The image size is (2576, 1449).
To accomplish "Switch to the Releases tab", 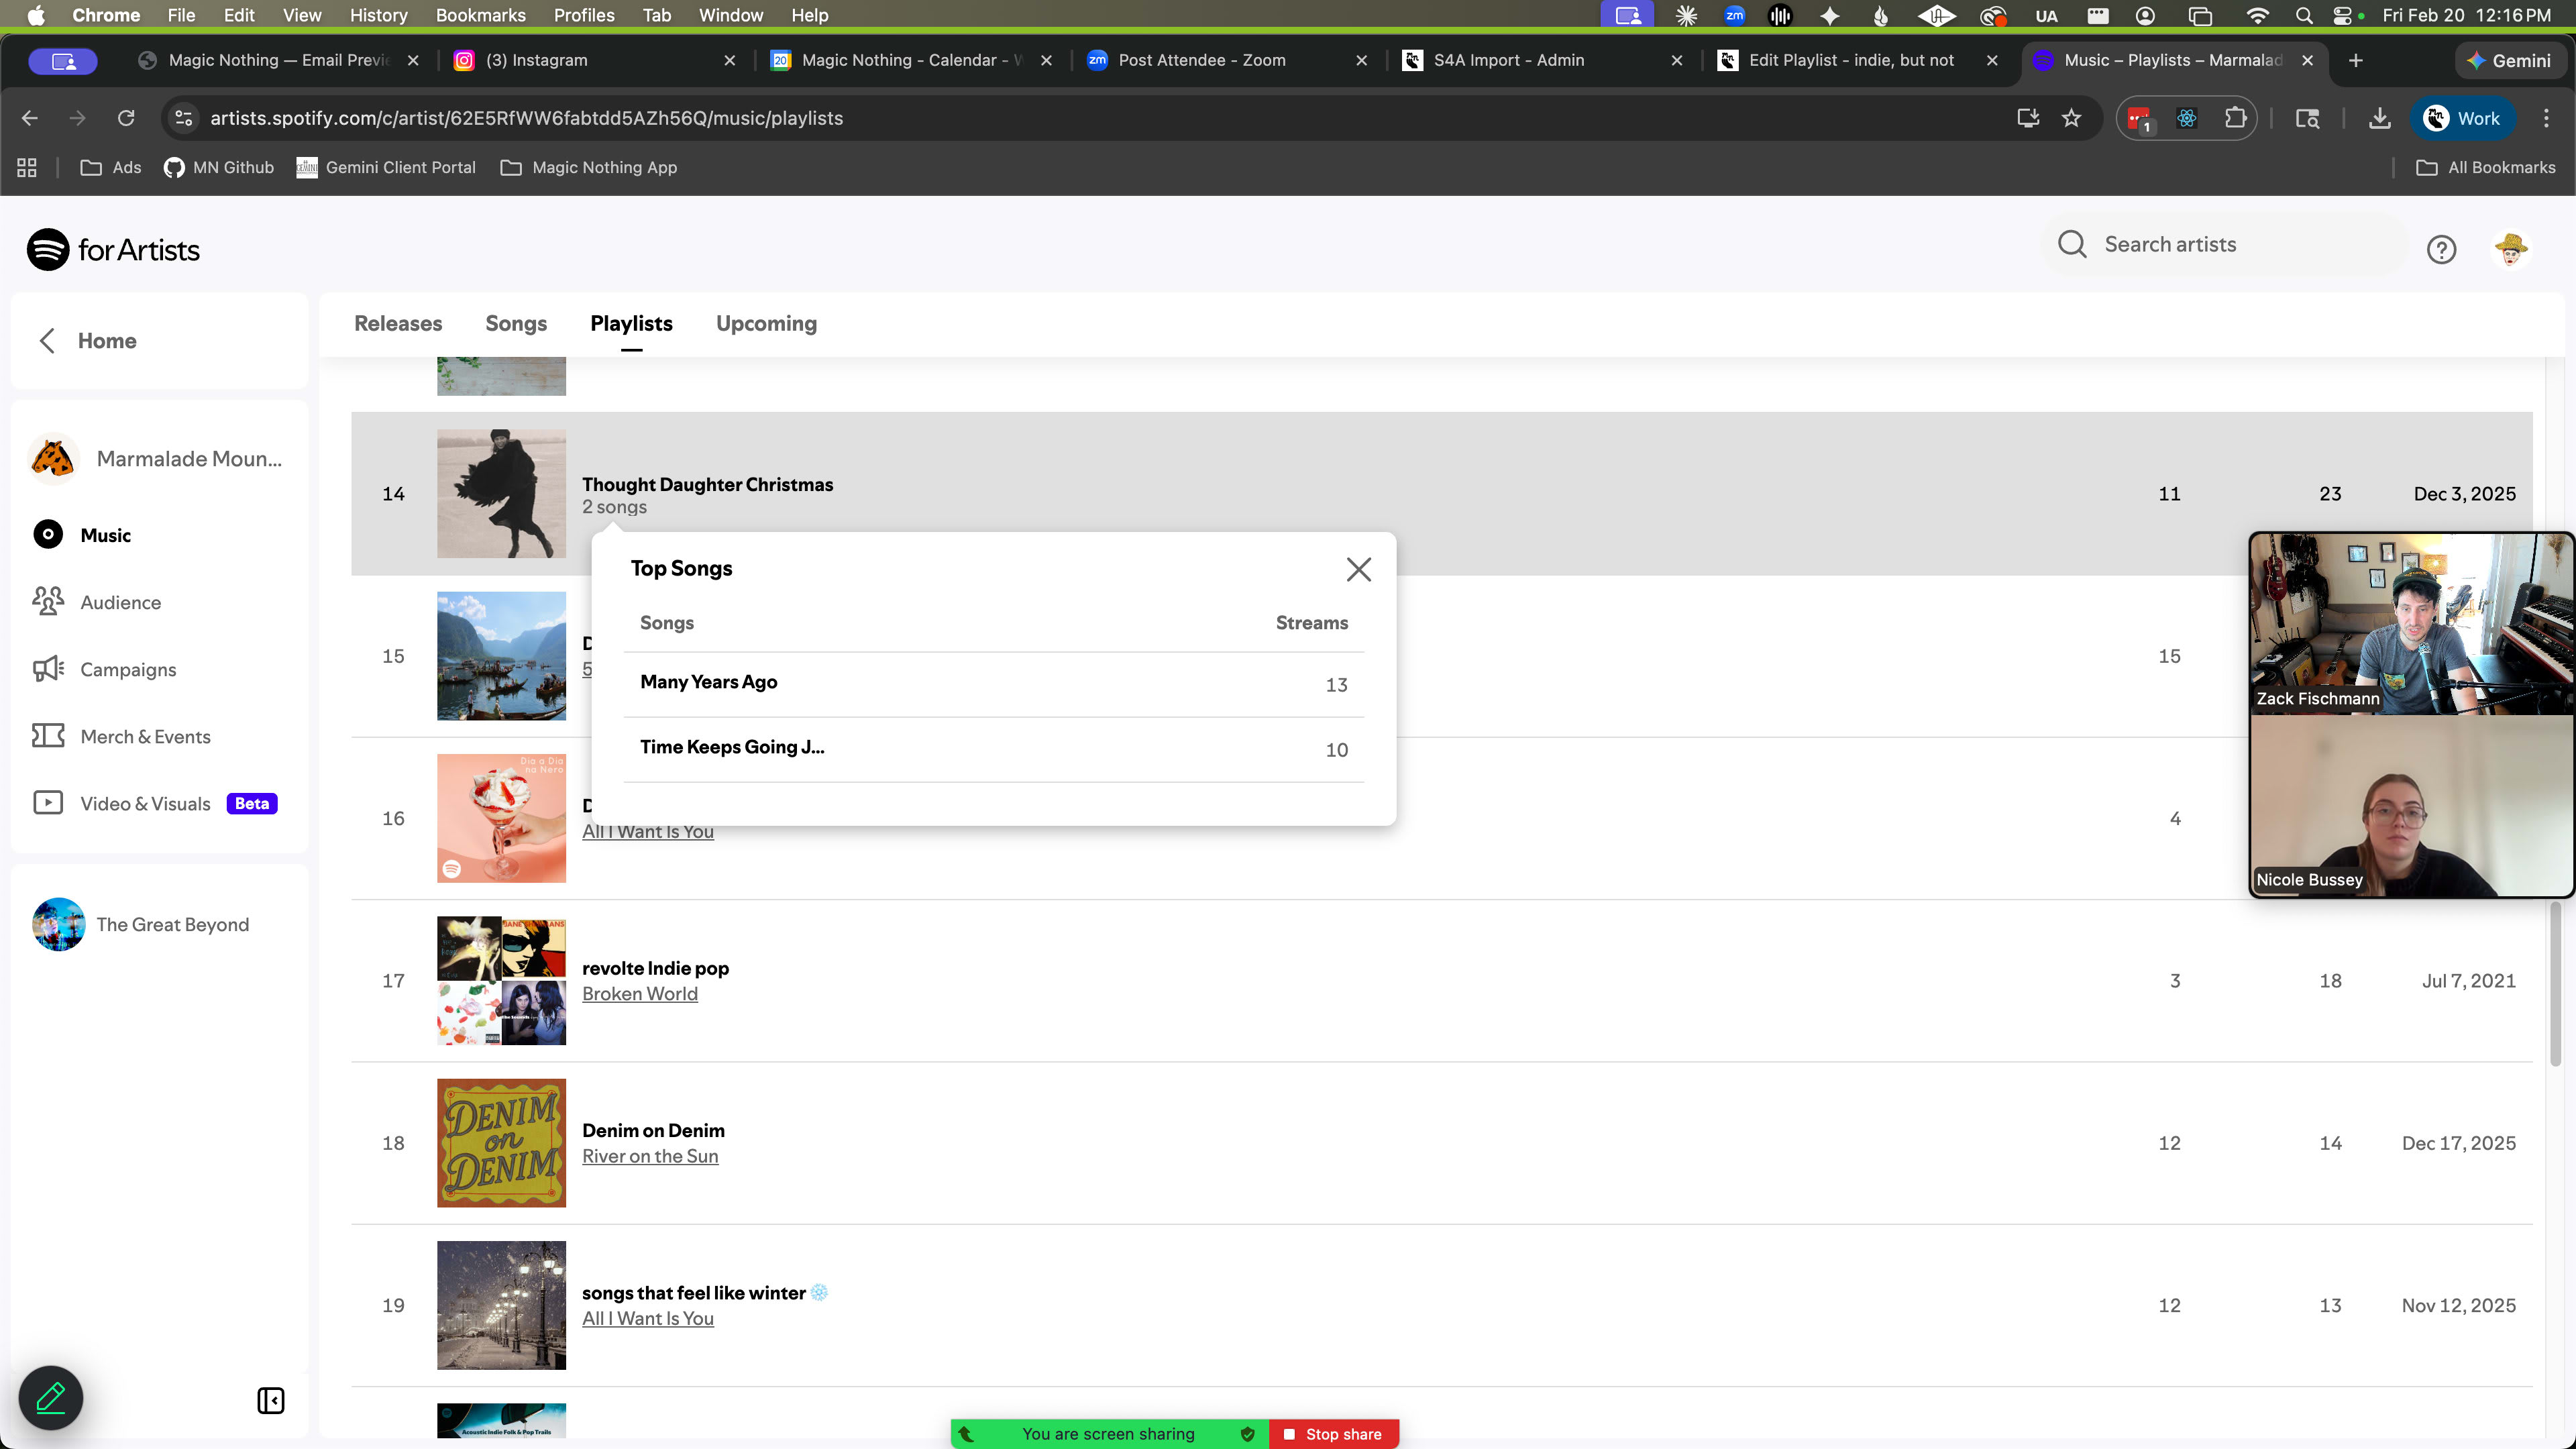I will tap(398, 323).
